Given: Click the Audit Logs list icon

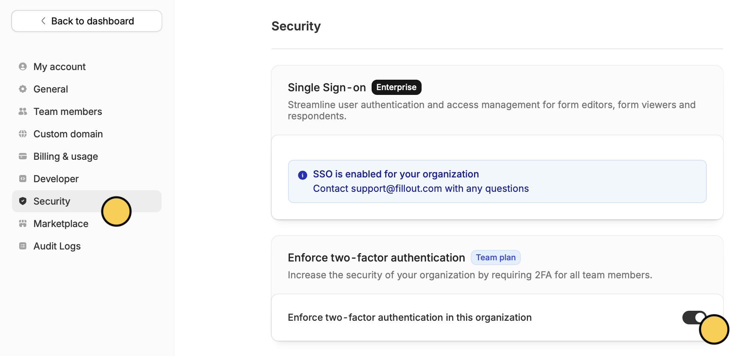Looking at the screenshot, I should (x=23, y=246).
